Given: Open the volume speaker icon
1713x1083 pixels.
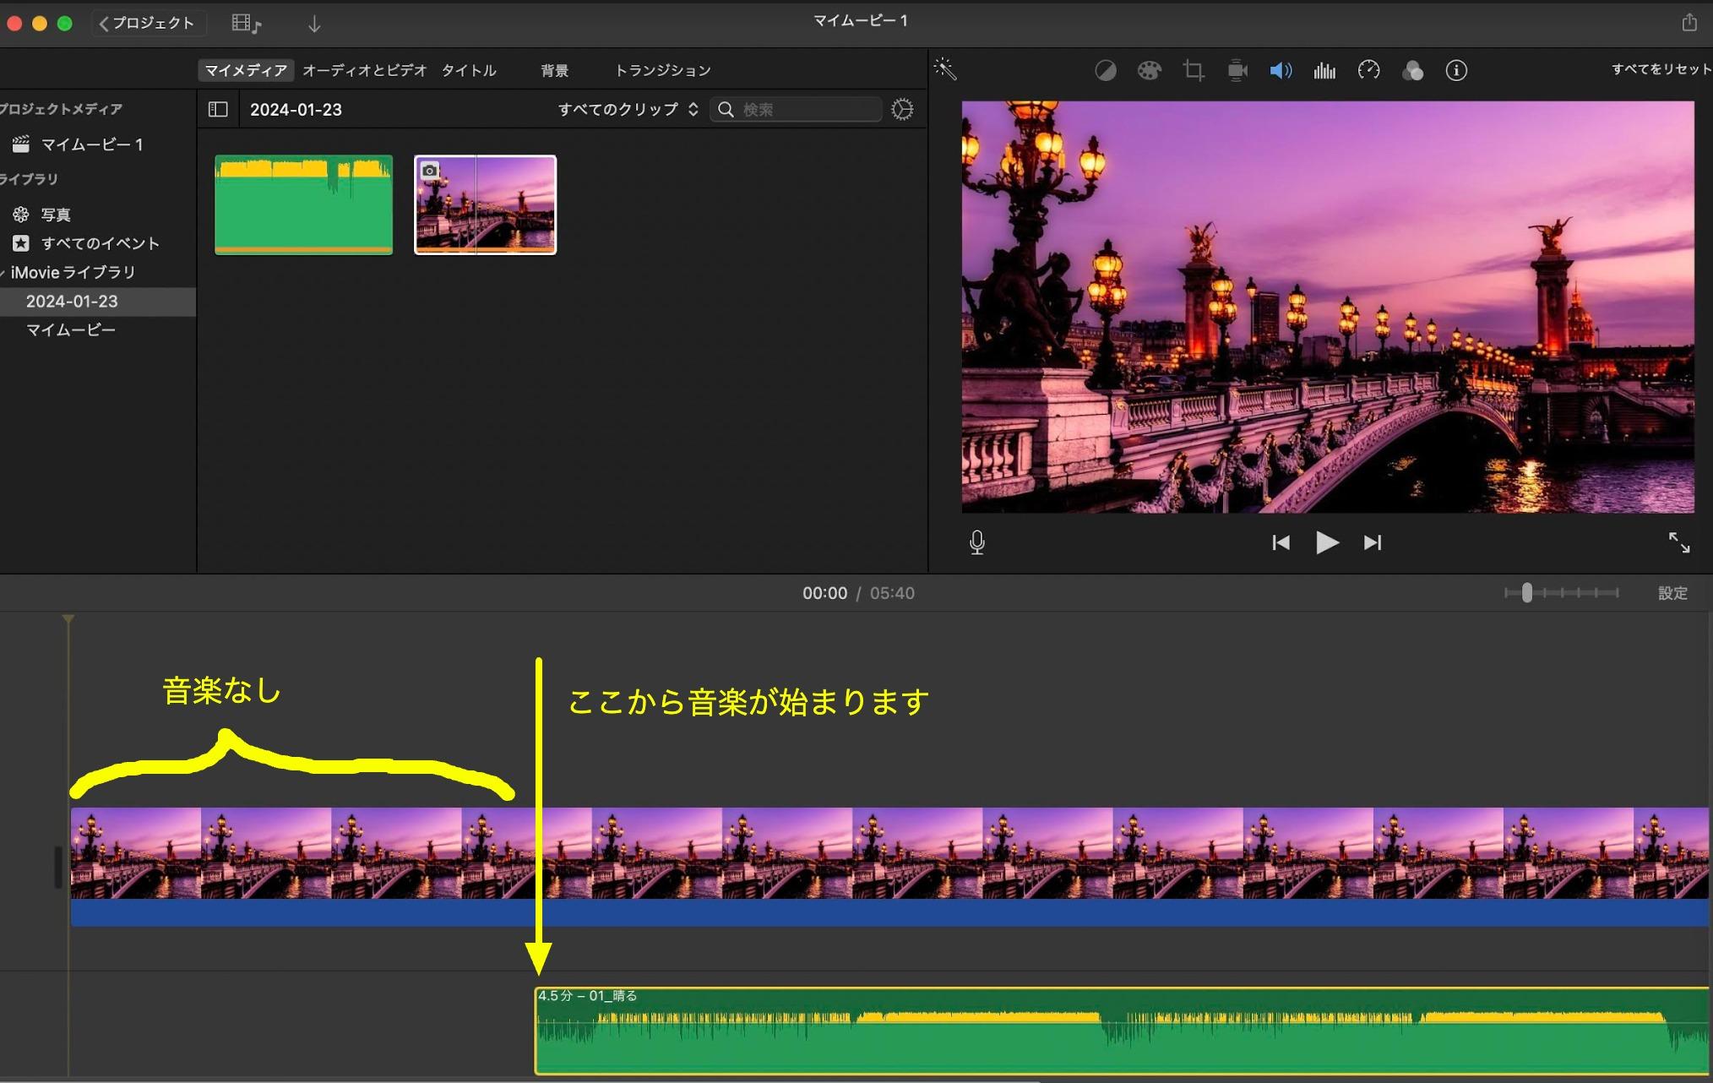Looking at the screenshot, I should click(x=1281, y=70).
